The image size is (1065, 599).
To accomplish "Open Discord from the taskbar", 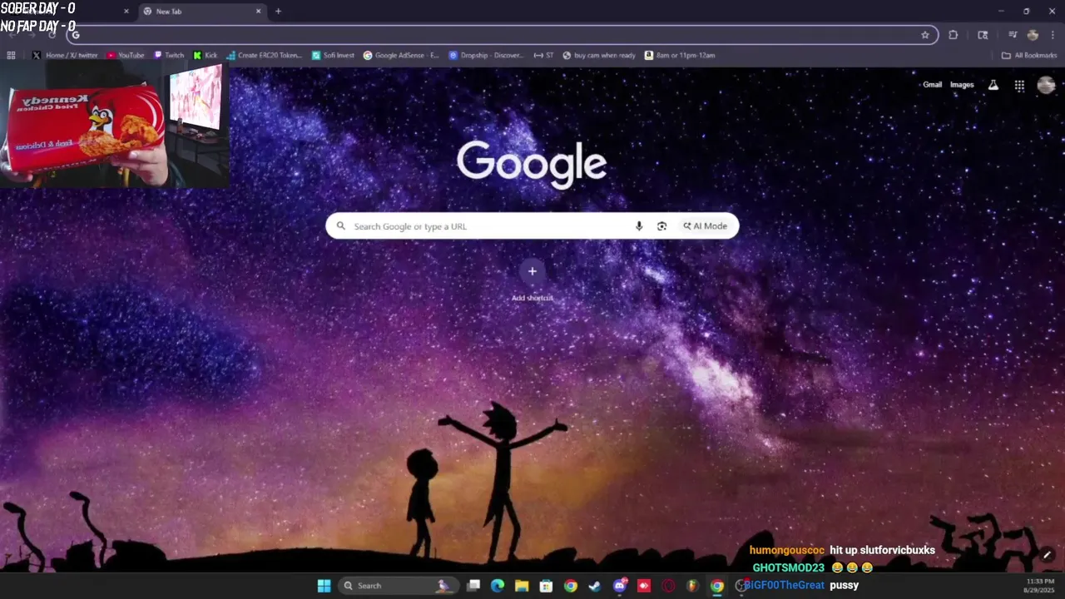I will pyautogui.click(x=619, y=586).
